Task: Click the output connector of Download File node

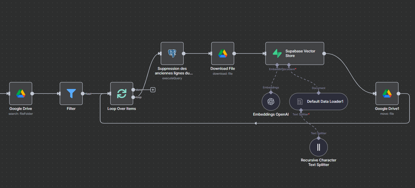Action: click(234, 54)
